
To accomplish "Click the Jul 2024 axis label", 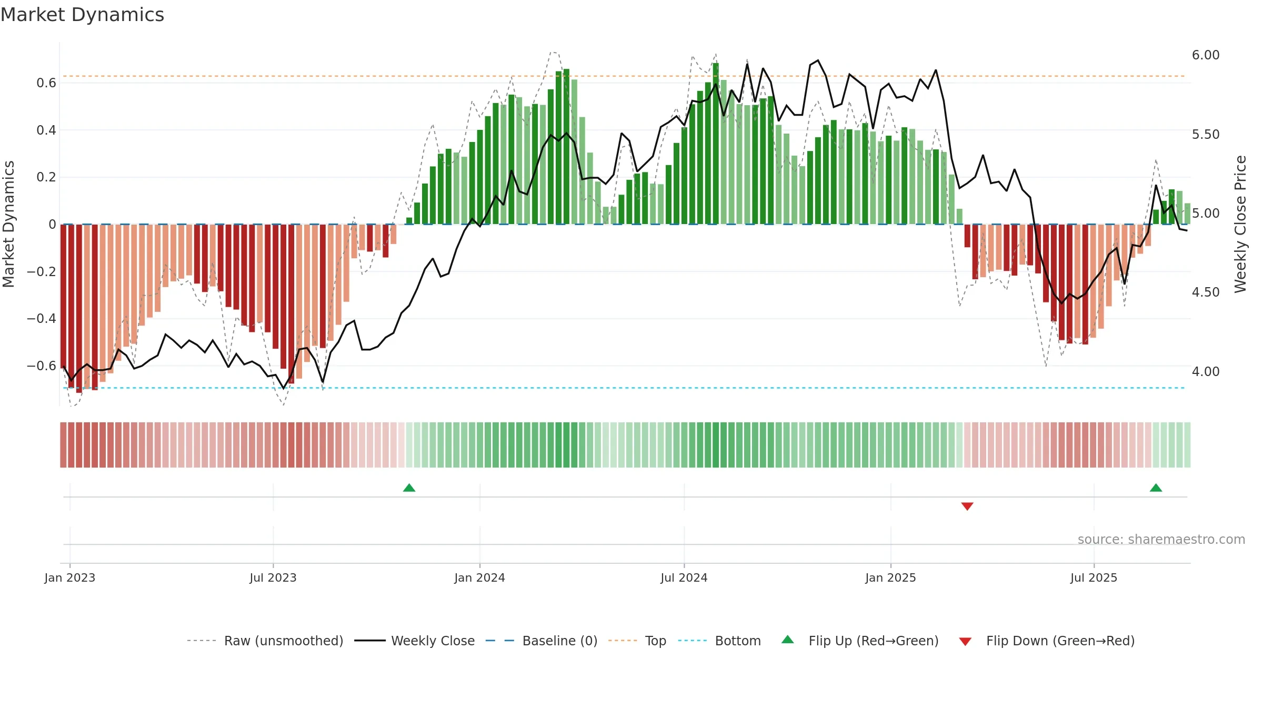I will (684, 577).
